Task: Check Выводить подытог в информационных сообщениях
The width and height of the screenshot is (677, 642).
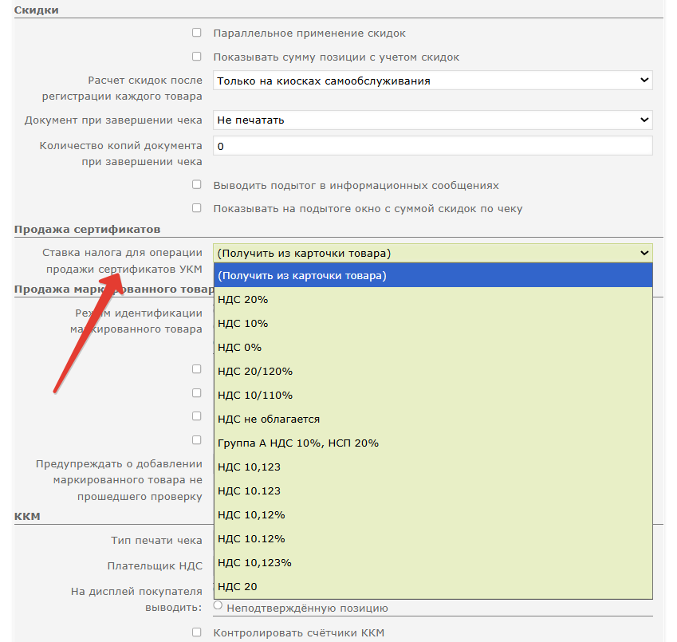Action: tap(196, 185)
